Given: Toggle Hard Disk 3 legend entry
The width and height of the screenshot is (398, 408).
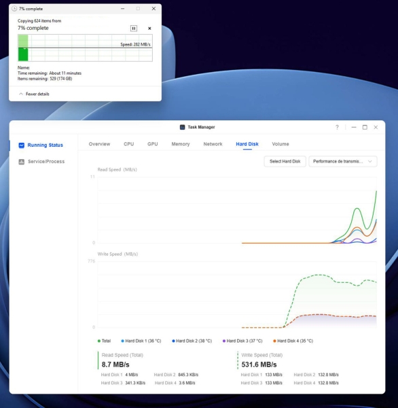Looking at the screenshot, I should coord(242,341).
